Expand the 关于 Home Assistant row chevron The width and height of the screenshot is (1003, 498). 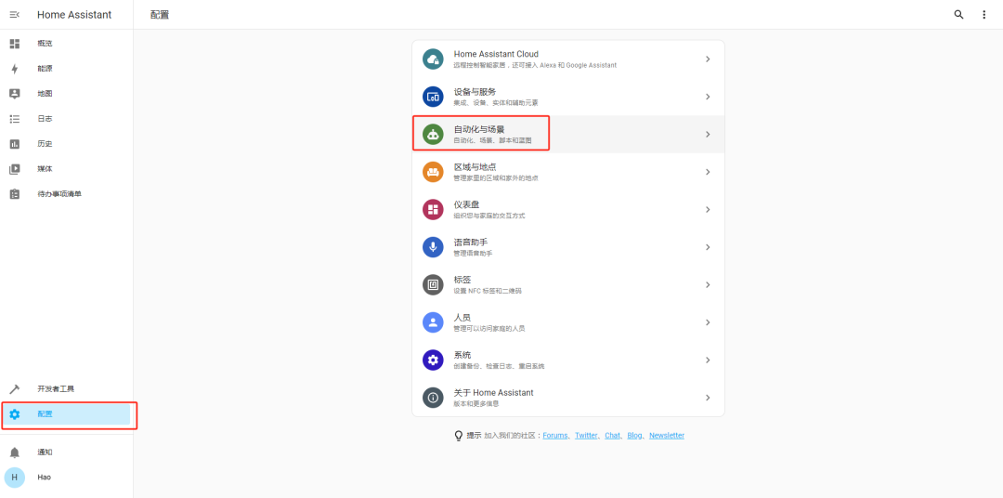708,398
